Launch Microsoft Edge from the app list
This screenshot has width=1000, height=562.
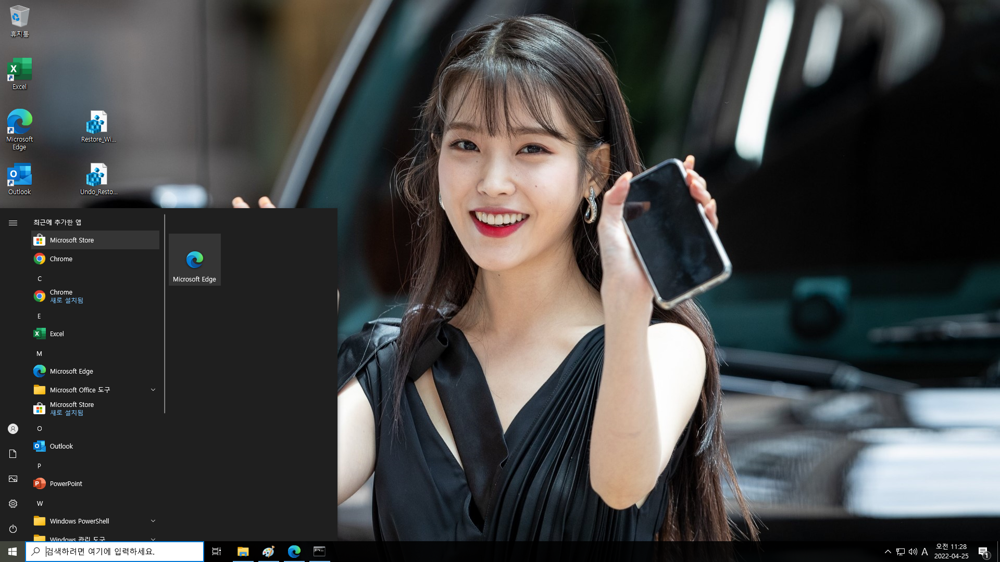pyautogui.click(x=95, y=371)
